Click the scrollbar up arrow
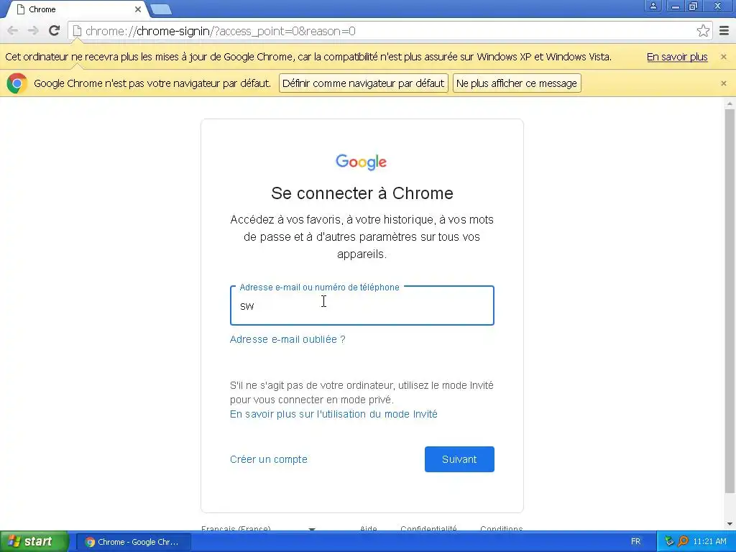Viewport: 736px width, 552px height. pyautogui.click(x=729, y=103)
